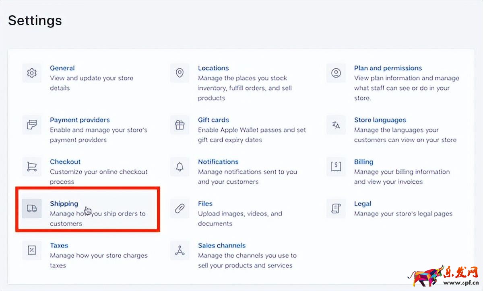The image size is (483, 291).
Task: Click the Billing receipt icon
Action: pos(336,166)
